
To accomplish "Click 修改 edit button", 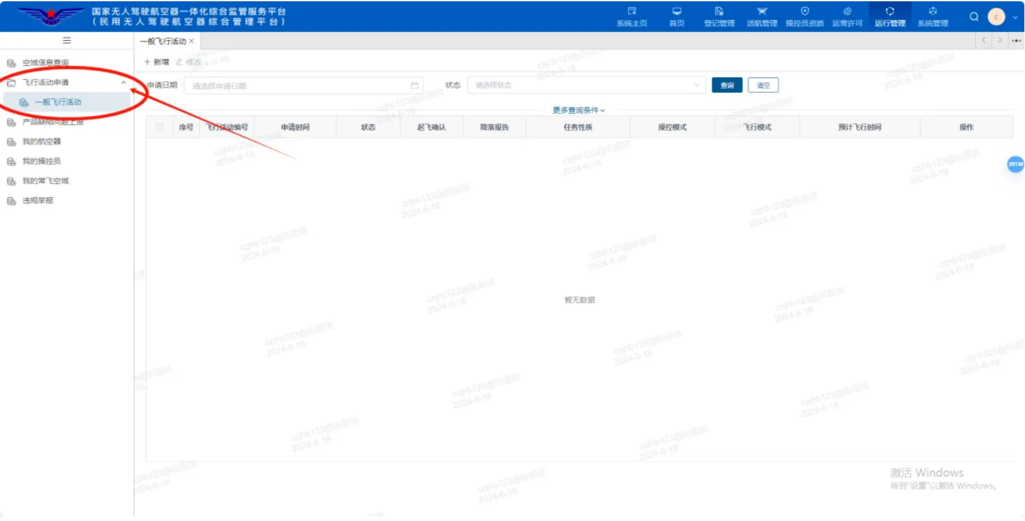I will (x=189, y=62).
